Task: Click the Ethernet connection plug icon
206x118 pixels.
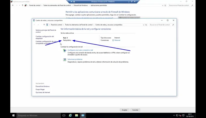Action: [113, 40]
